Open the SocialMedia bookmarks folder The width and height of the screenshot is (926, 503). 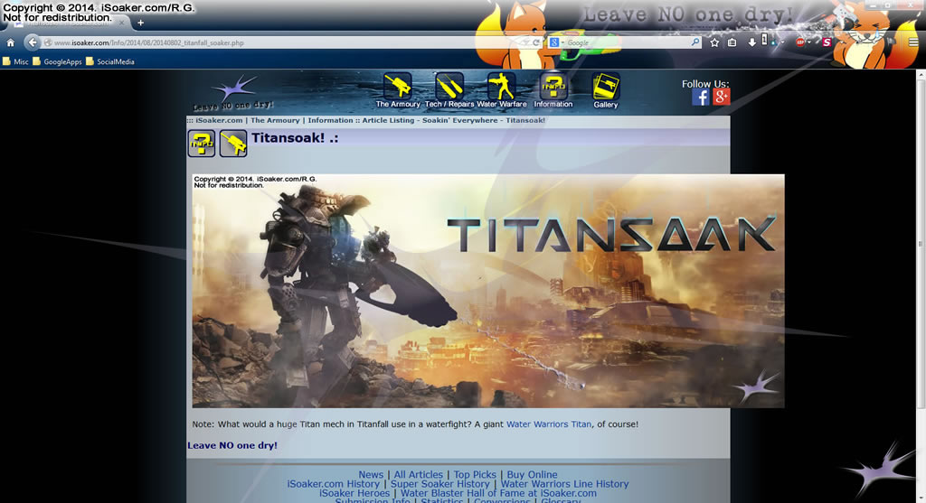(110, 61)
